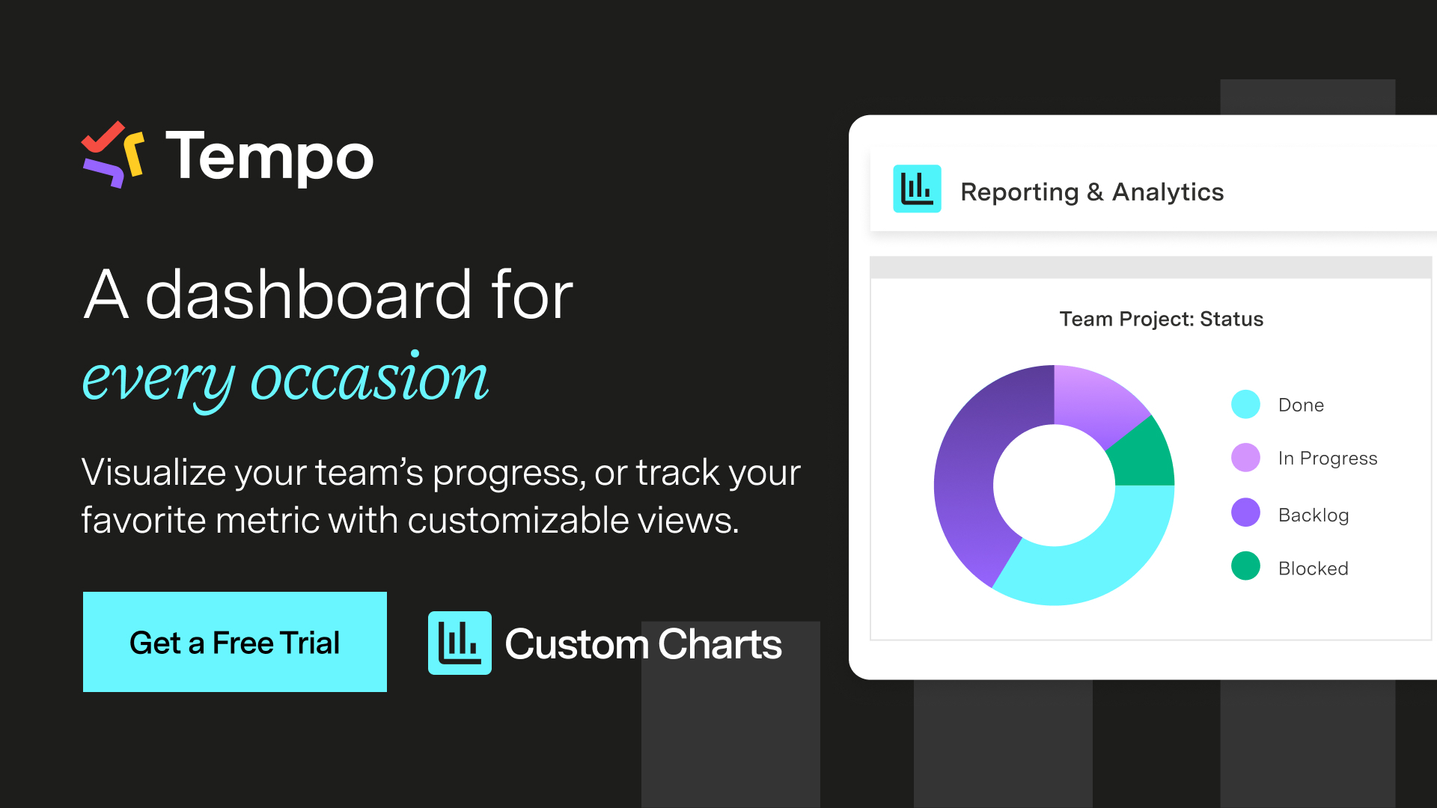Image resolution: width=1437 pixels, height=808 pixels.
Task: Select the light purple In Progress legend dot
Action: pyautogui.click(x=1245, y=457)
